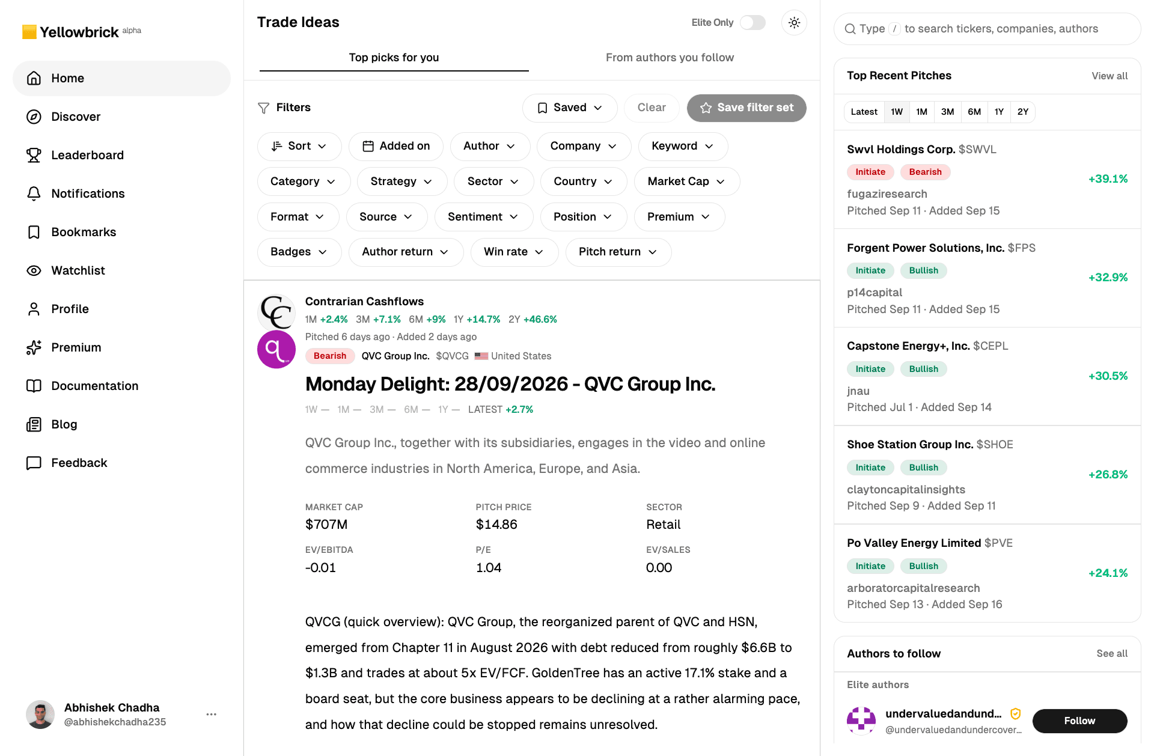This screenshot has height=756, width=1154.
Task: Expand the Saved filter sets dropdown
Action: [570, 108]
